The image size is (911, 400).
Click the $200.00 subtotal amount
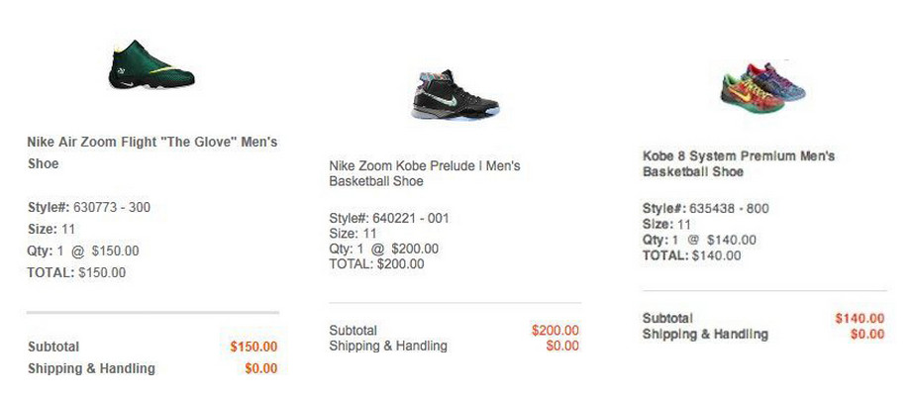point(555,331)
